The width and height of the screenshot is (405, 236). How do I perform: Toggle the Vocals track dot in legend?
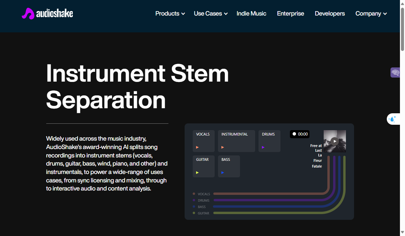click(x=194, y=194)
